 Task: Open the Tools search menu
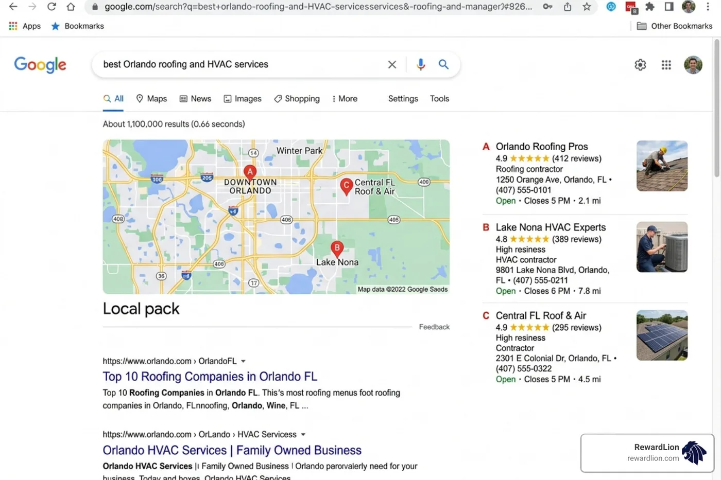pos(439,99)
